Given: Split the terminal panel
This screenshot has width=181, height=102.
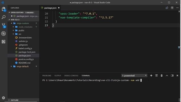Looking at the screenshot, I should (x=156, y=76).
